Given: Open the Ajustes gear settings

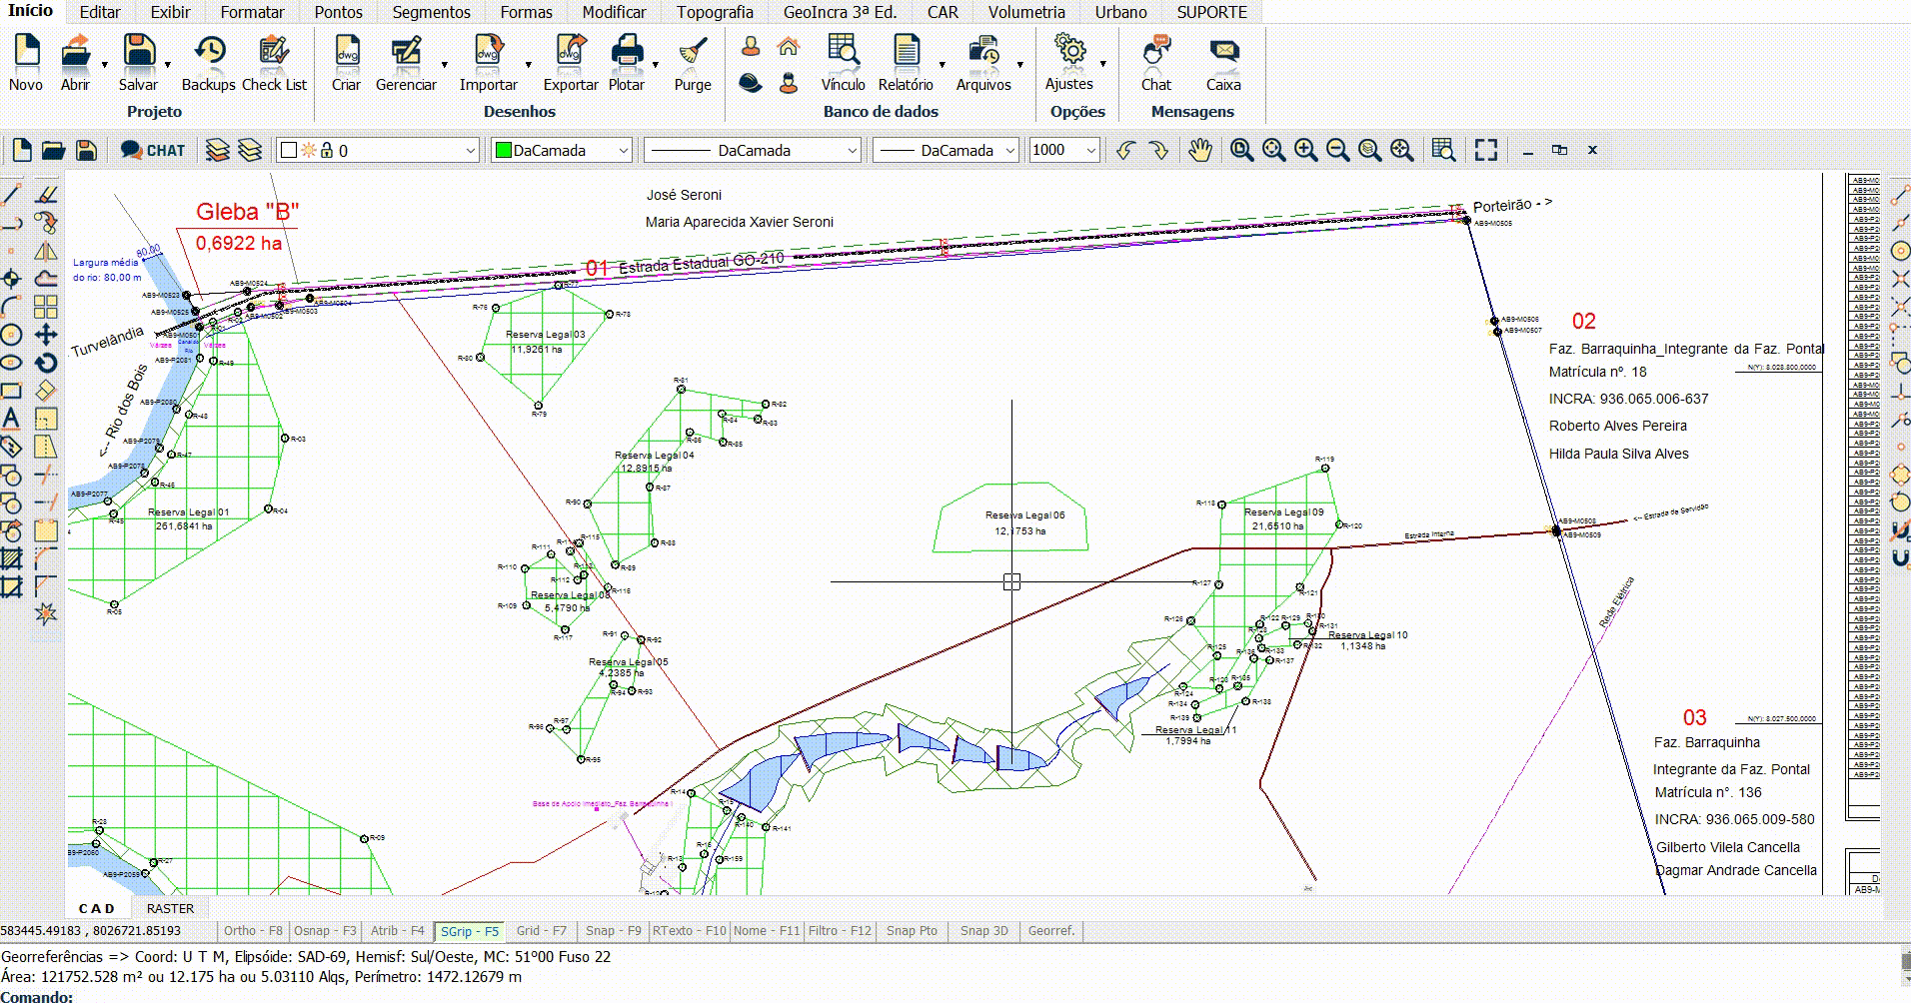Looking at the screenshot, I should [1069, 51].
